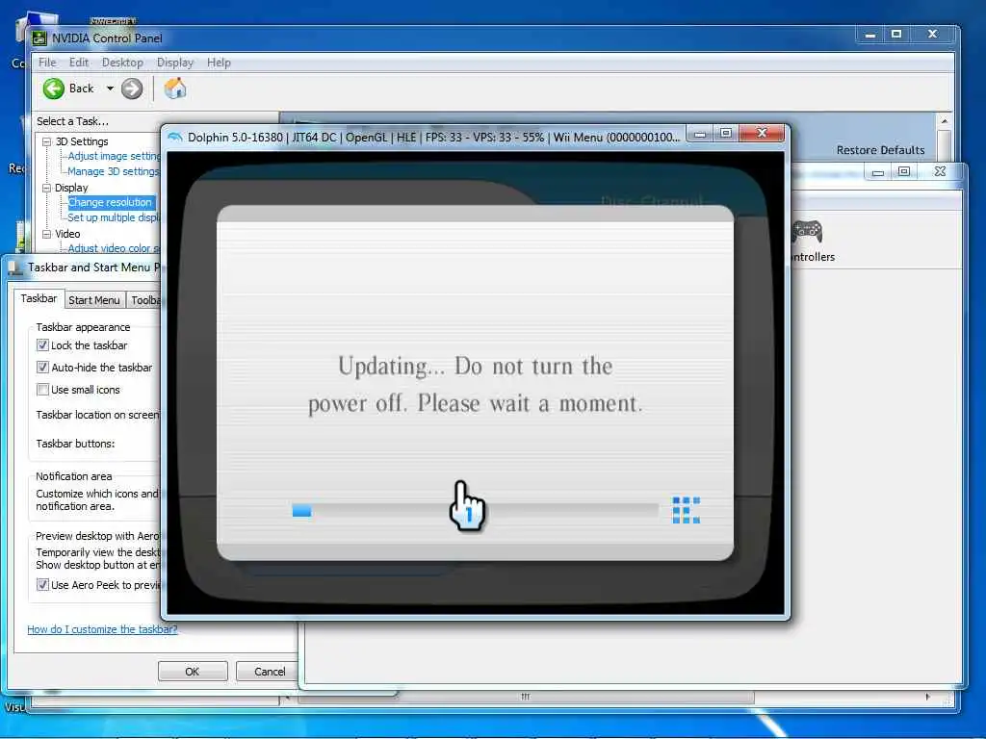Click the Taskbar and Start Menu Properties icon

point(15,268)
